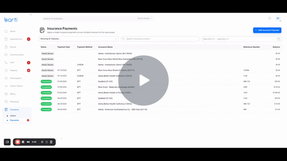The image size is (287, 161).
Task: Open the recorder grid options icon
Action: click(x=42, y=142)
